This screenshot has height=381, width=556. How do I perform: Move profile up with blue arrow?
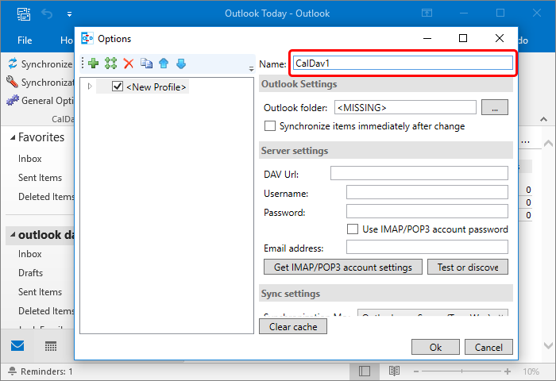[164, 63]
